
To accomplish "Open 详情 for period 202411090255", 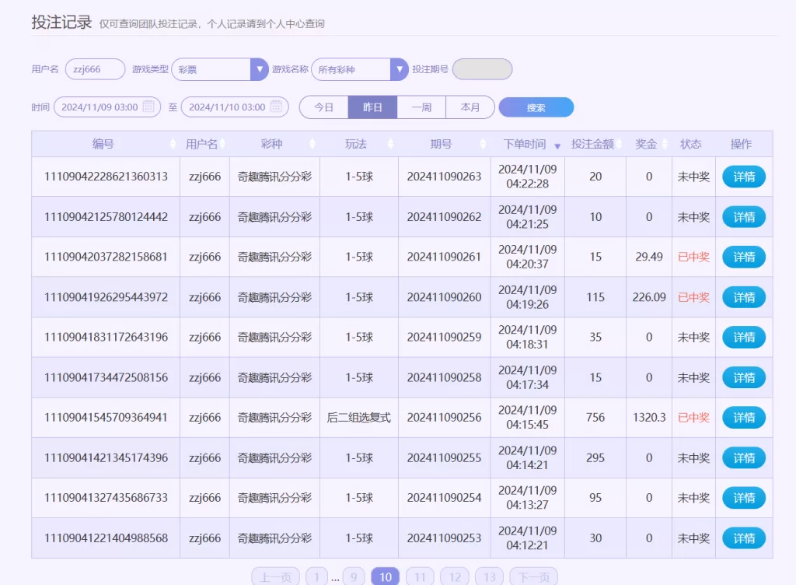I will [x=744, y=457].
